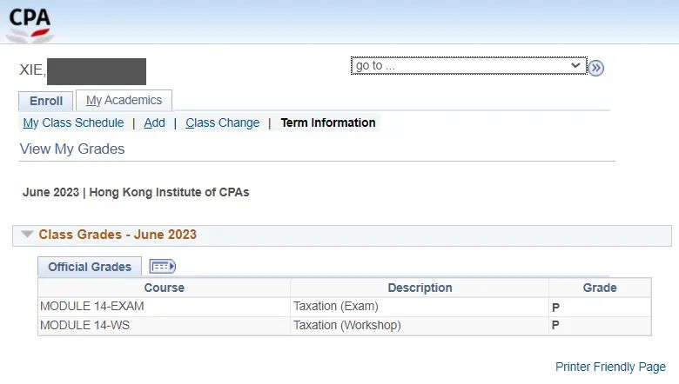Click the P grade for MODULE 14-WS
Viewport: 679px width, 384px height.
click(x=555, y=325)
